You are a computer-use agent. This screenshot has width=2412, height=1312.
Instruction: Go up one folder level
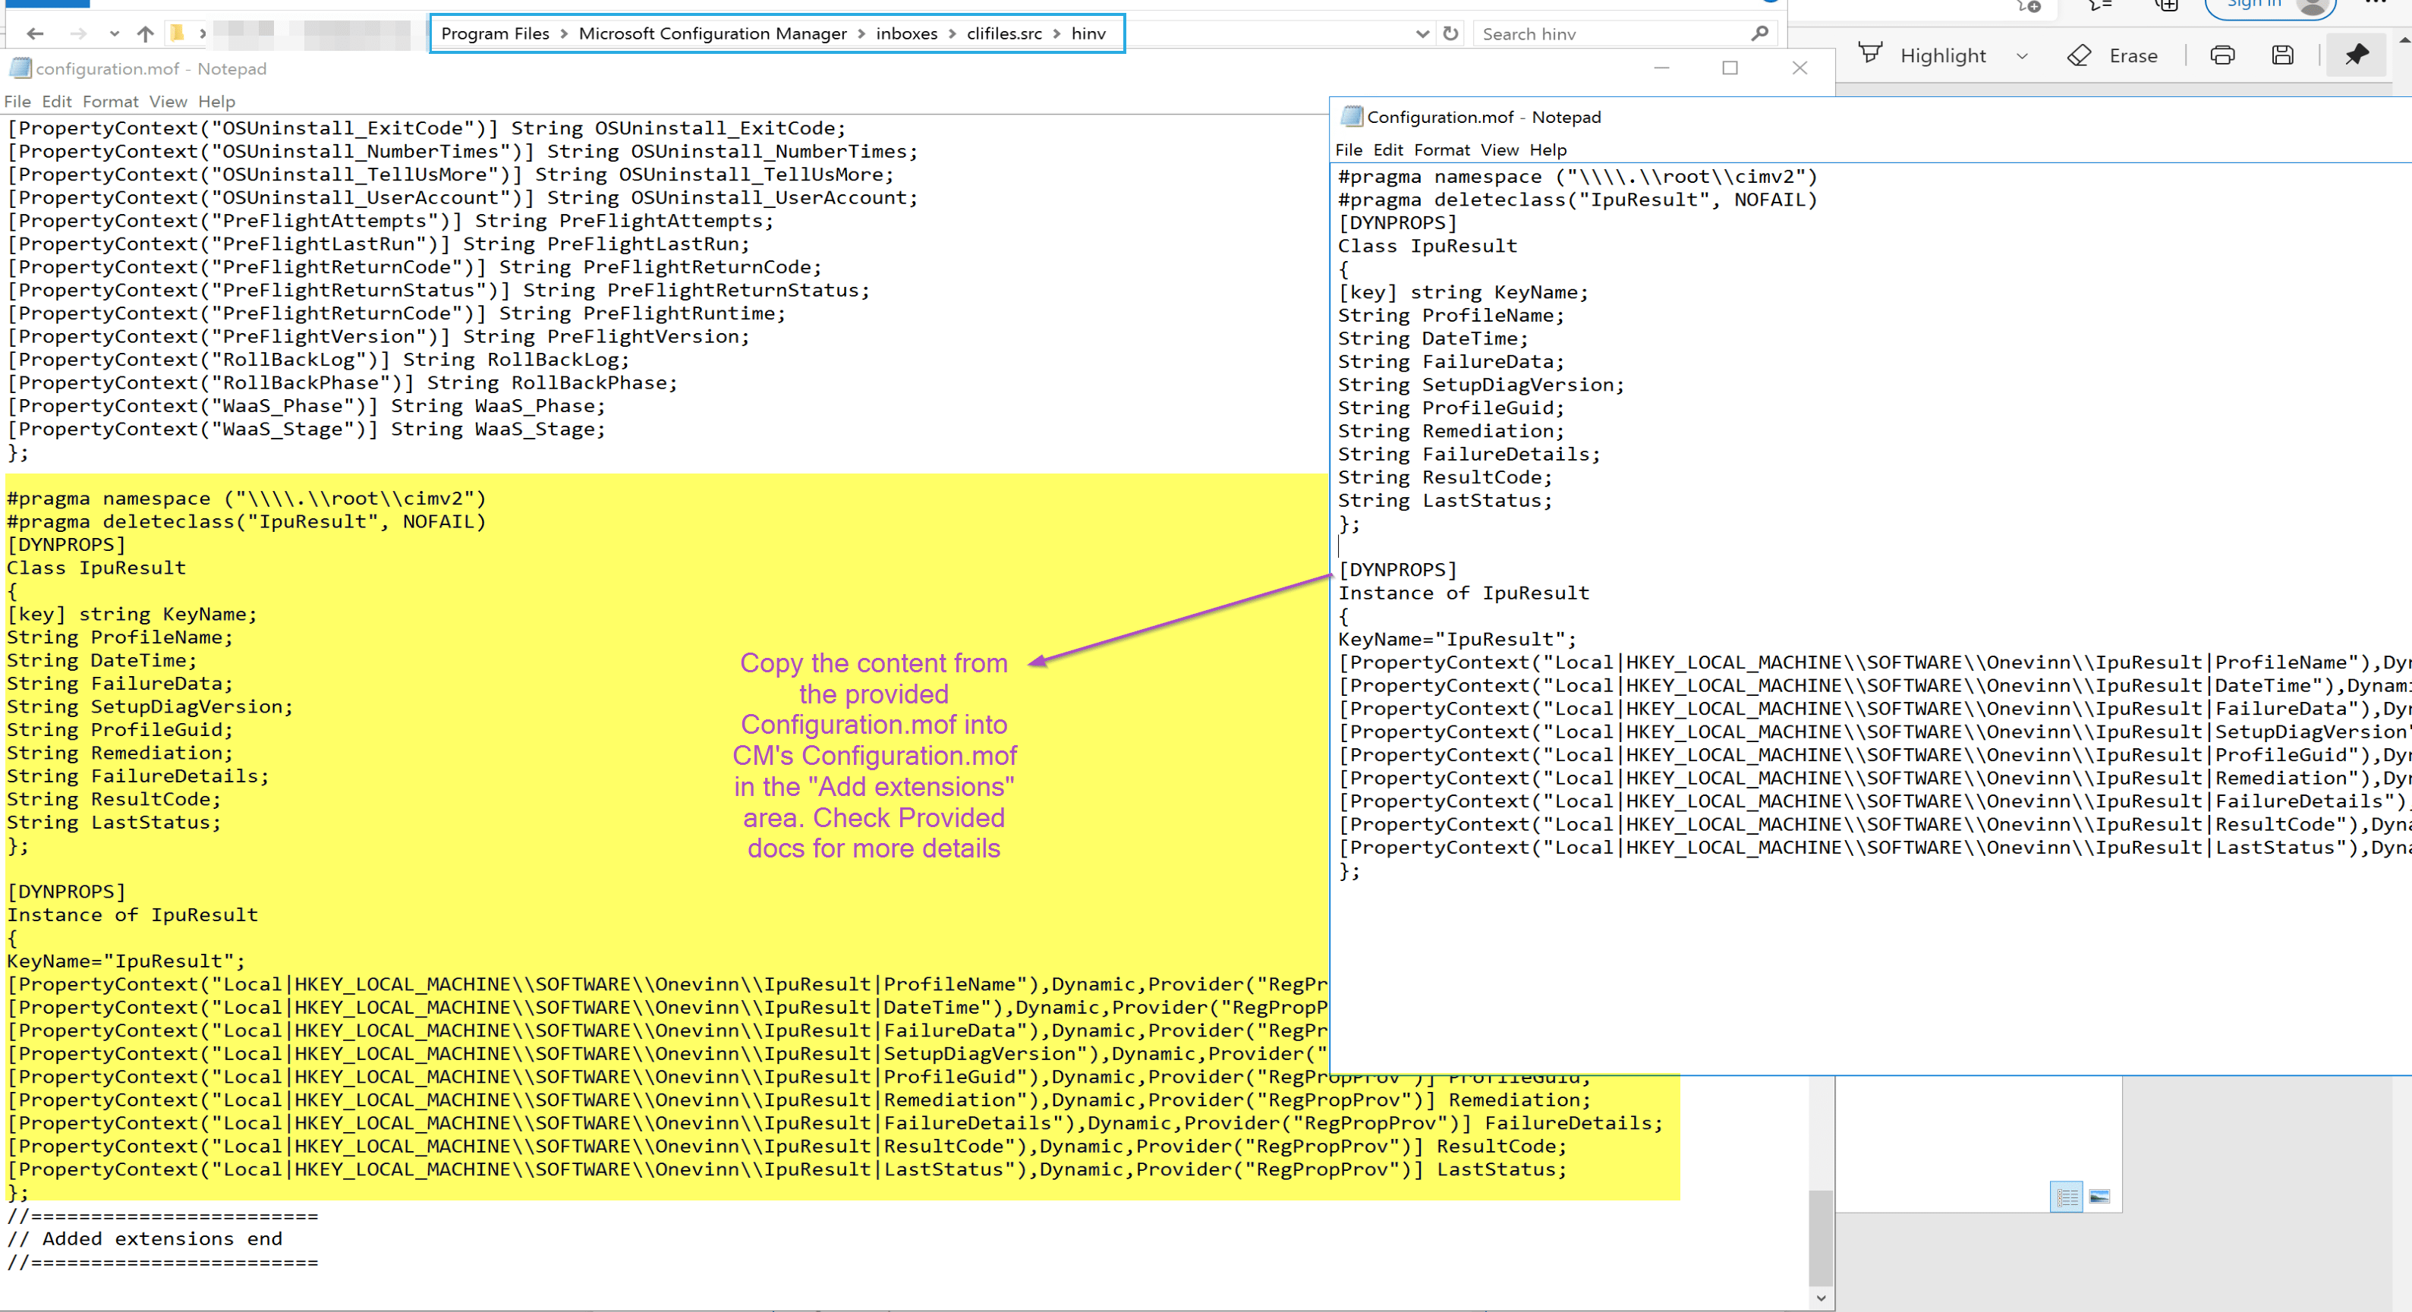(144, 33)
